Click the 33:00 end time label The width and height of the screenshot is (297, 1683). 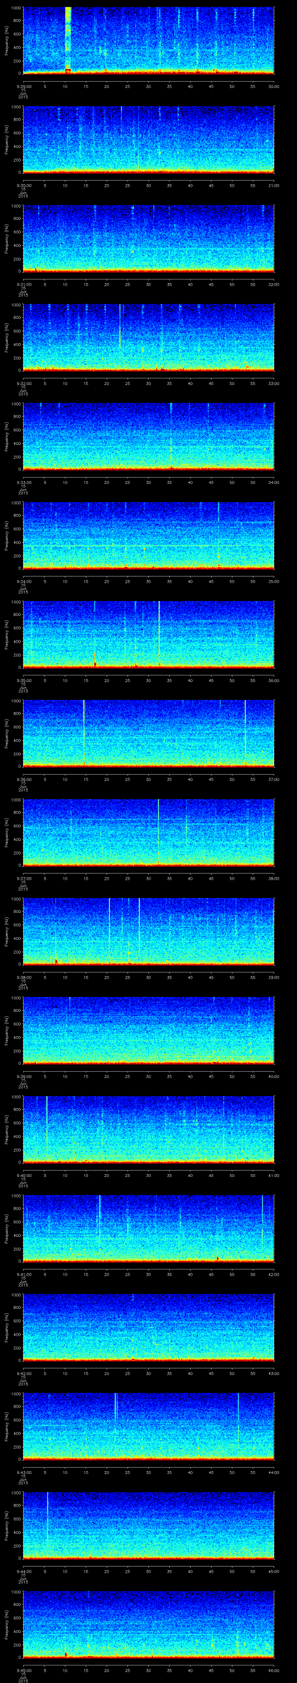(274, 383)
